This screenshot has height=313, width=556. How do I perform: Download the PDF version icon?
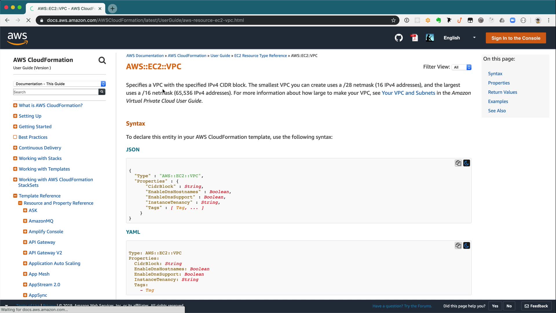pos(414,38)
